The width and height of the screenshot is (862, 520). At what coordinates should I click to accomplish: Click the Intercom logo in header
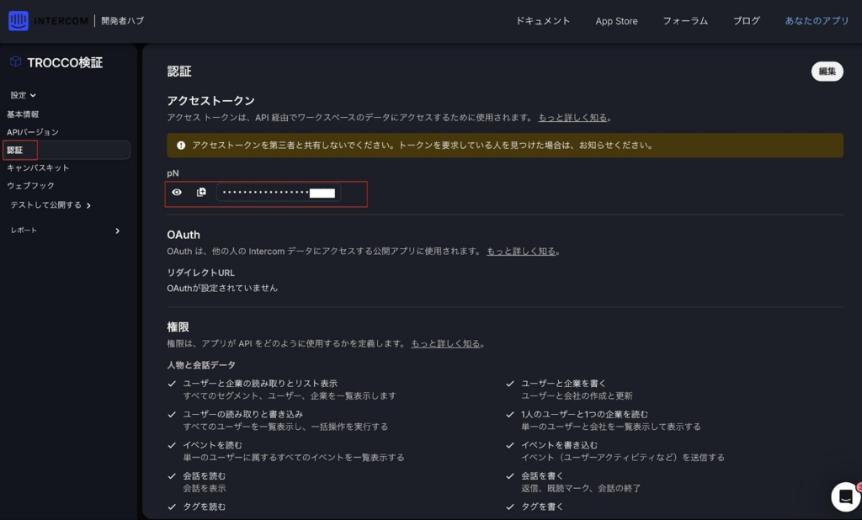click(19, 21)
